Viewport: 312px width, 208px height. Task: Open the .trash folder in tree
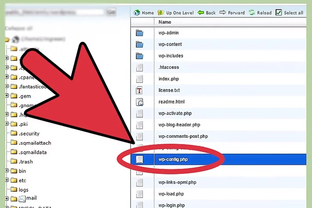(26, 161)
